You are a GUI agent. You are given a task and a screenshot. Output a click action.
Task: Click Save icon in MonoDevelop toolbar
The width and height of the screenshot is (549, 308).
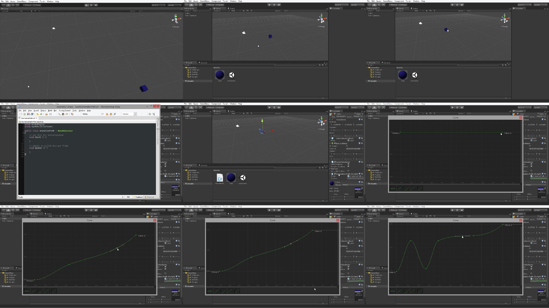[28, 114]
